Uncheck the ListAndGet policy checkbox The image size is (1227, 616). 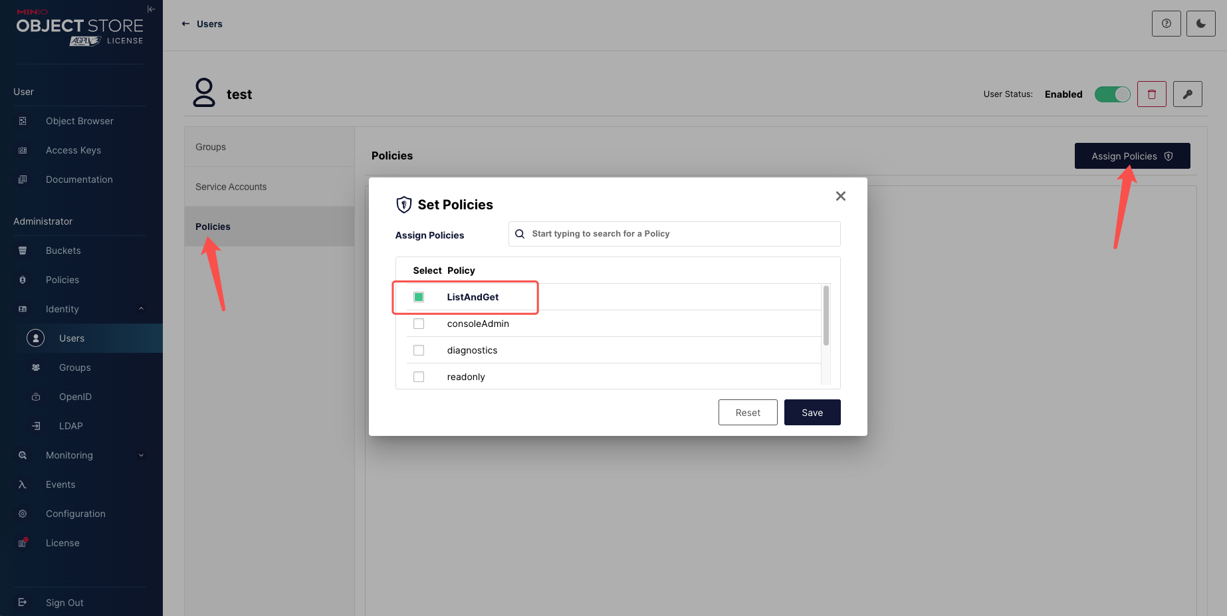[x=419, y=297]
